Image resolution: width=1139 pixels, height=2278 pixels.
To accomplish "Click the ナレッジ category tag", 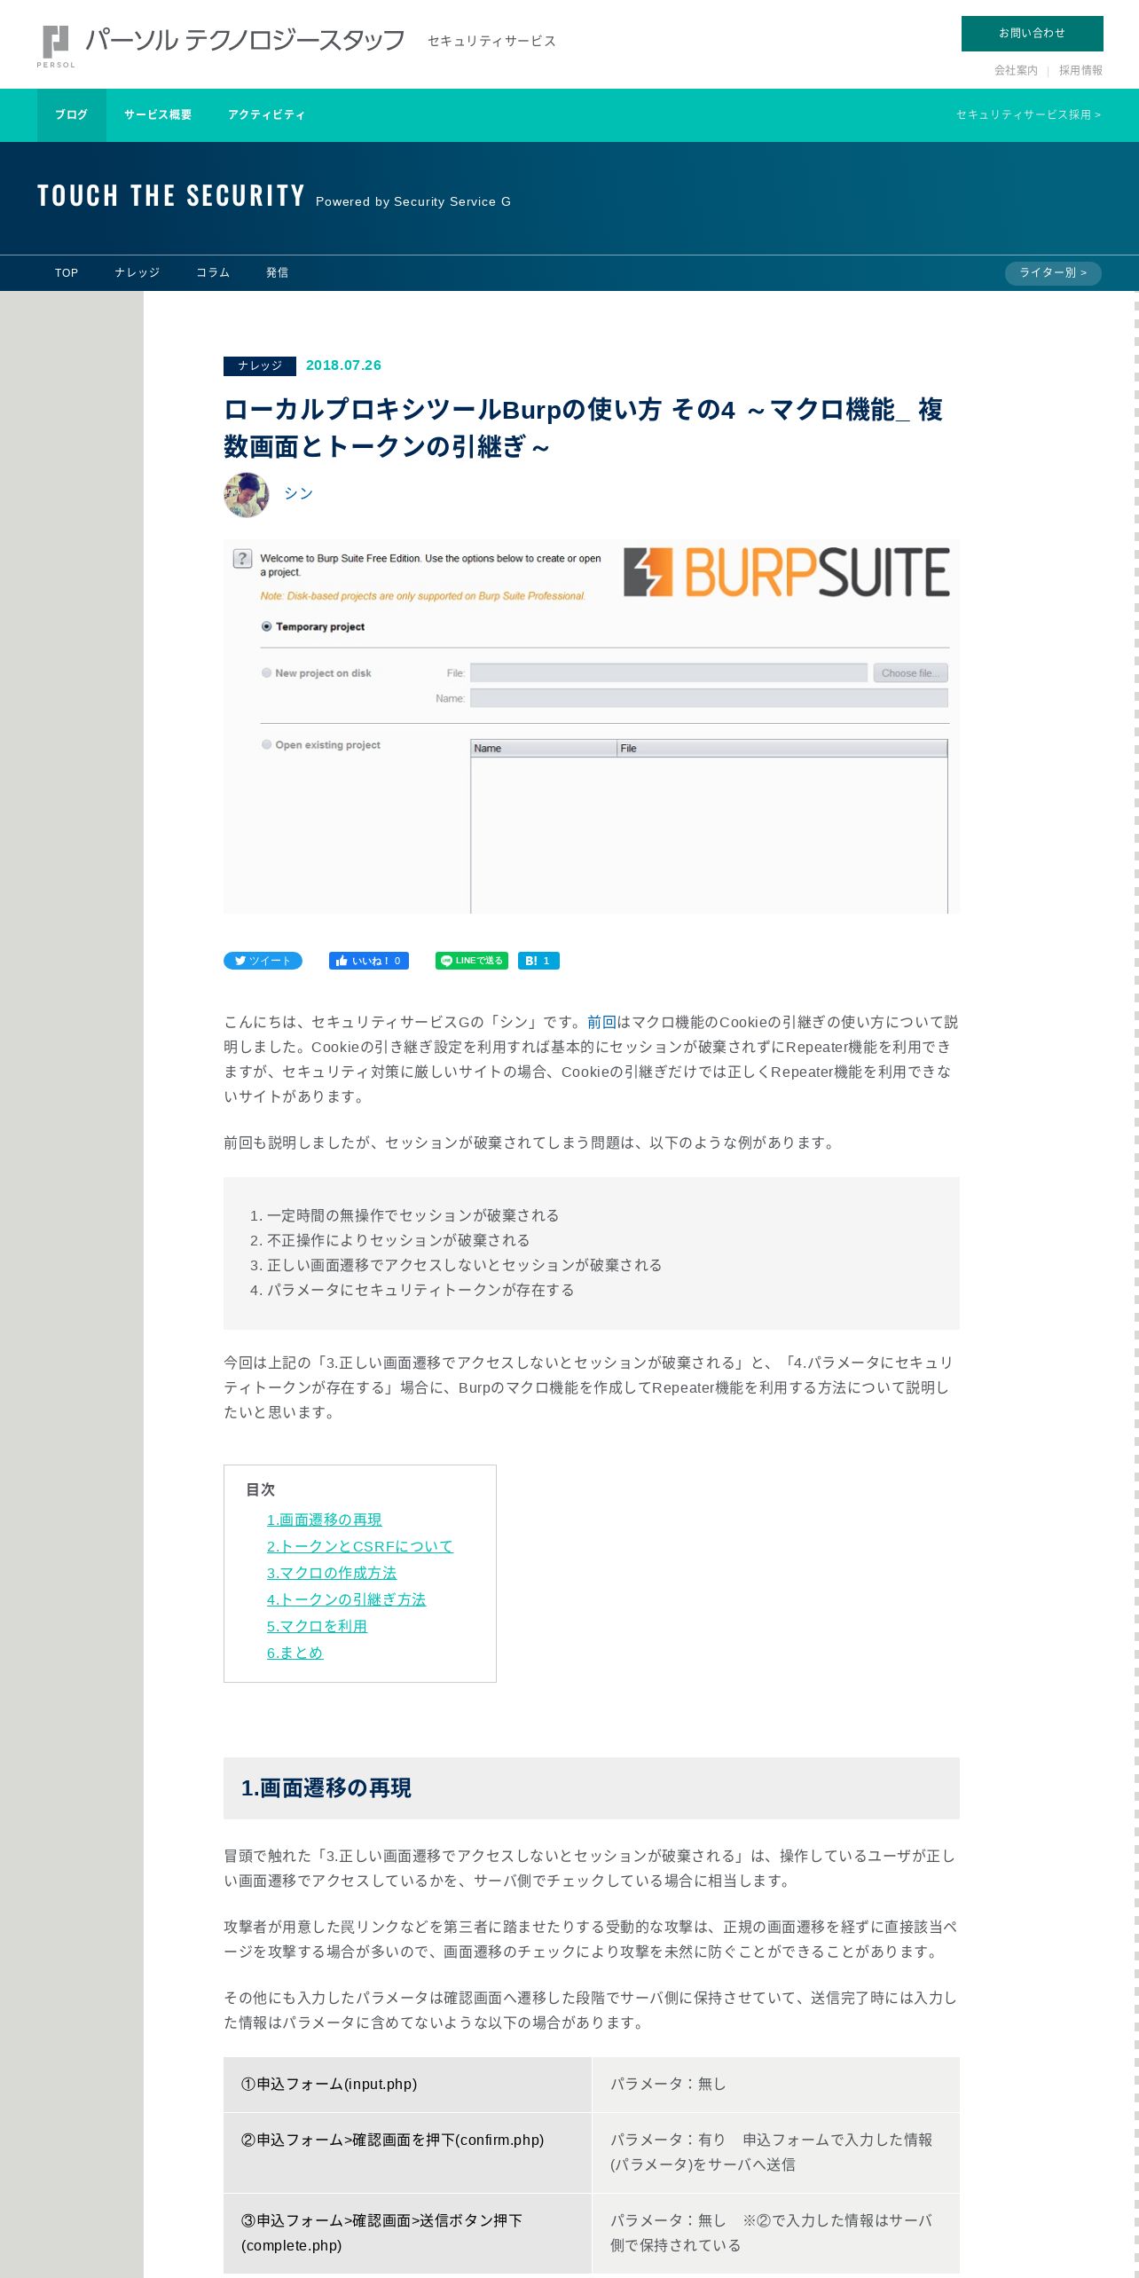I will (260, 365).
